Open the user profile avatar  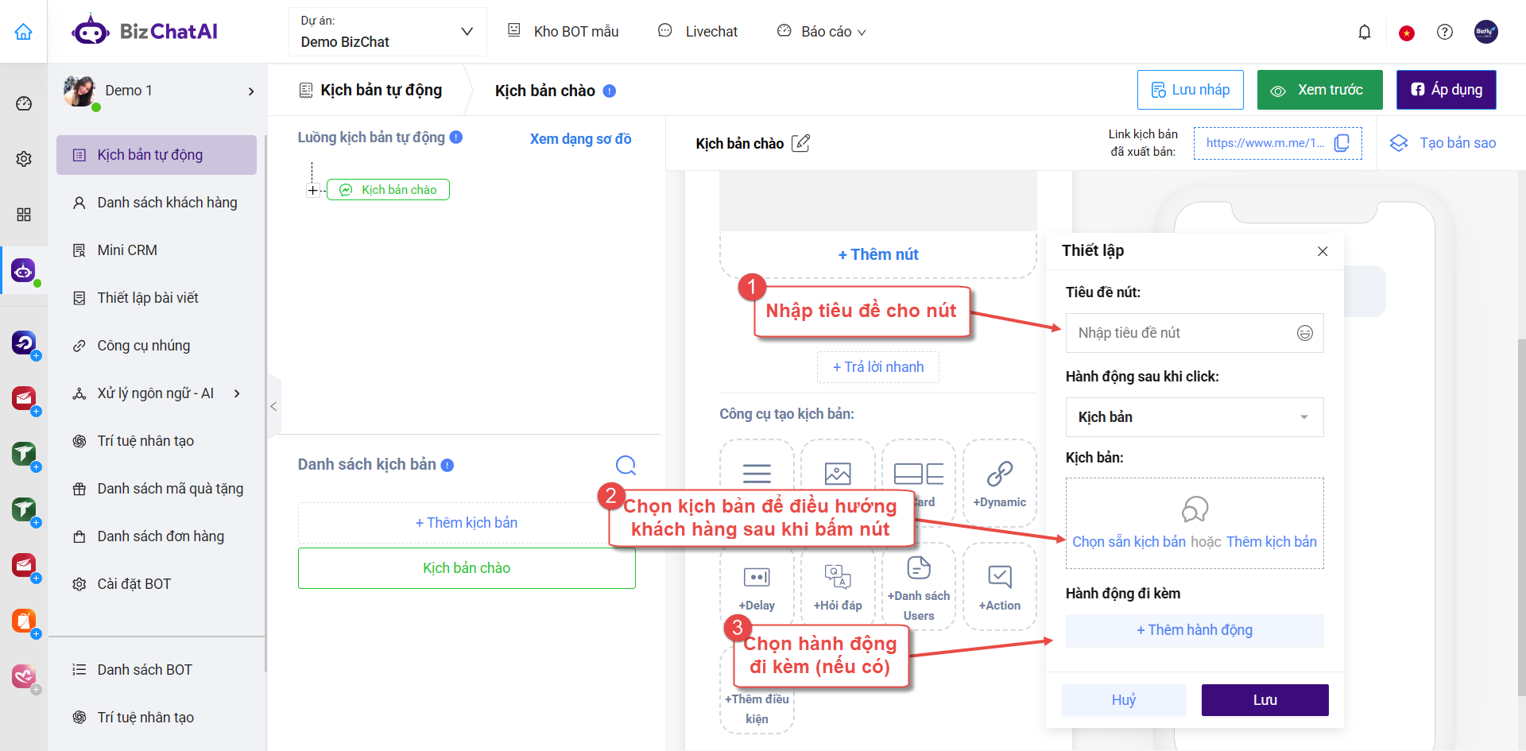click(1486, 32)
